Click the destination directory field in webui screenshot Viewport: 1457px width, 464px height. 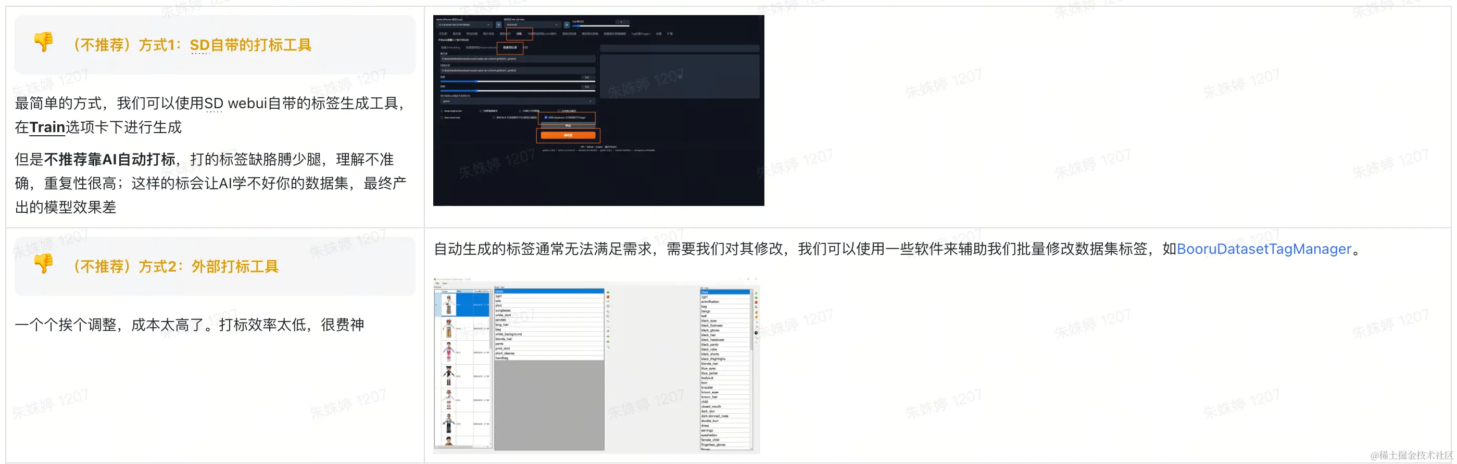click(x=518, y=71)
